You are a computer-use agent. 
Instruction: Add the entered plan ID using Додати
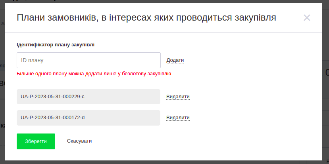175,60
